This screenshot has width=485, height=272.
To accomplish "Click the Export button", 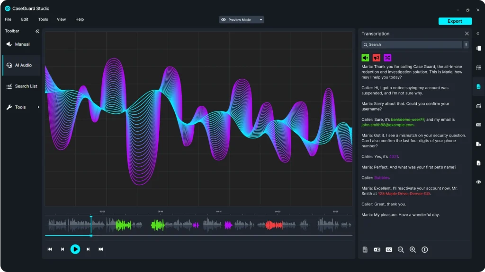I will click(x=455, y=21).
